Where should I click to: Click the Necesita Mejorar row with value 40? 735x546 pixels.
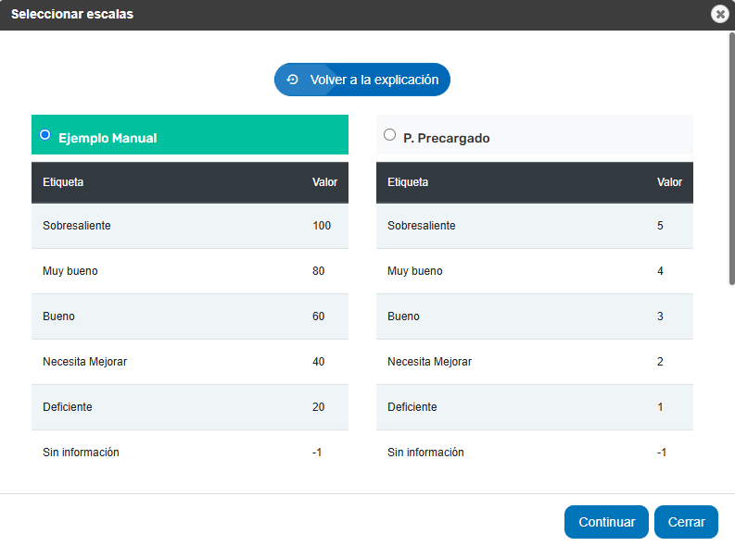point(190,362)
